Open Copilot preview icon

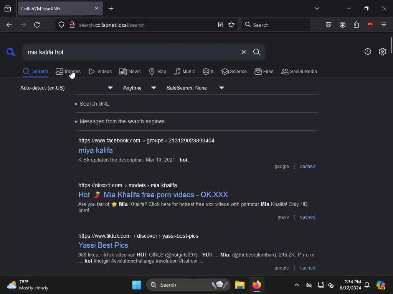tap(381, 285)
